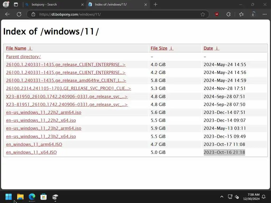271x203 pixels.
Task: Open the last pinned taskbar app icon
Action: [x=55, y=197]
